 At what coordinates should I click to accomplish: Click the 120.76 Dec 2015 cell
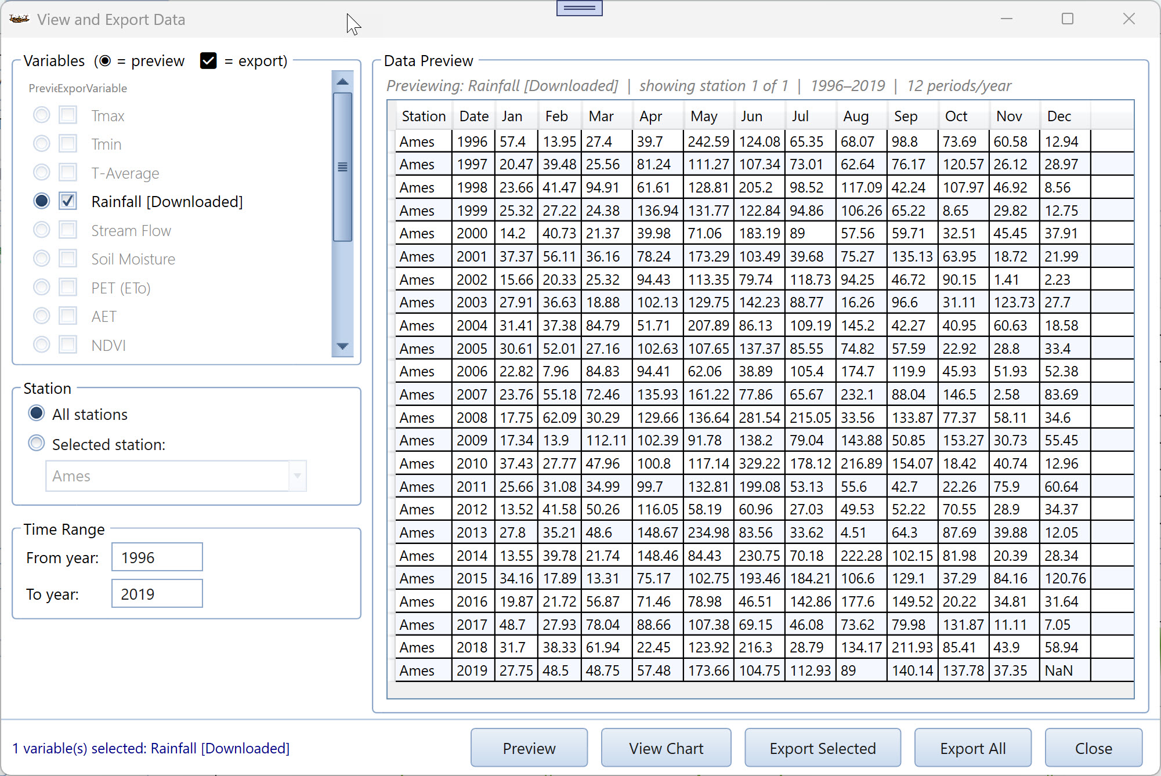(1065, 578)
